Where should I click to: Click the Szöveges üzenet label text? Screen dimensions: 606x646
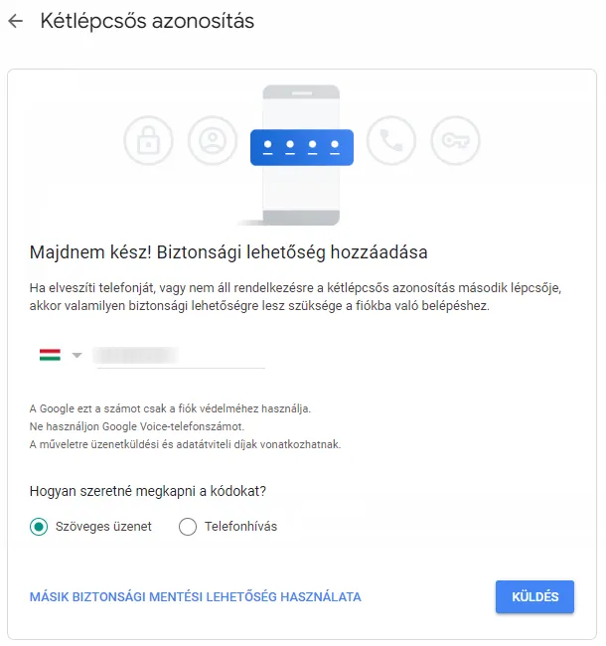pyautogui.click(x=104, y=527)
